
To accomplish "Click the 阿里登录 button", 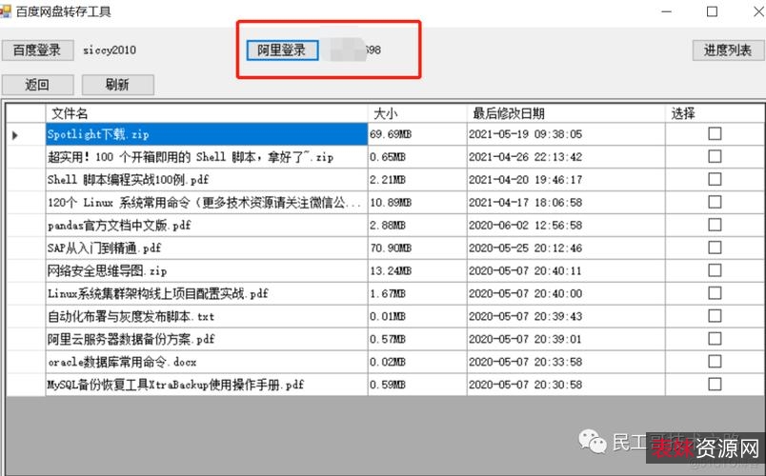I will click(x=282, y=50).
